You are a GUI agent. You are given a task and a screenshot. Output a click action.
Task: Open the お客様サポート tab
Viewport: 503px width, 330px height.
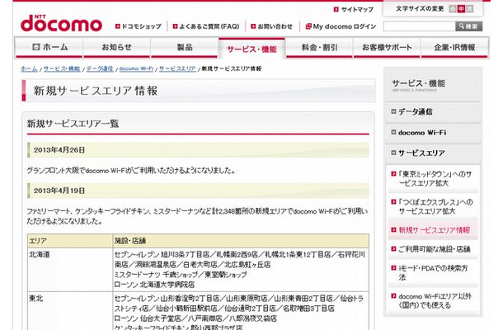pyautogui.click(x=387, y=47)
